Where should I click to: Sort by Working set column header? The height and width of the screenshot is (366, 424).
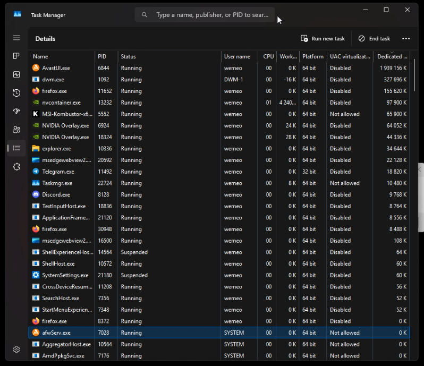tap(288, 56)
